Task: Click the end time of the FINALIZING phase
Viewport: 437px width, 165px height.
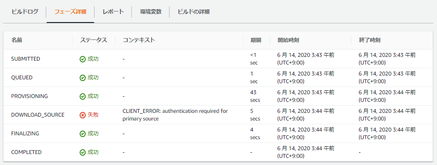Action: pyautogui.click(x=387, y=134)
